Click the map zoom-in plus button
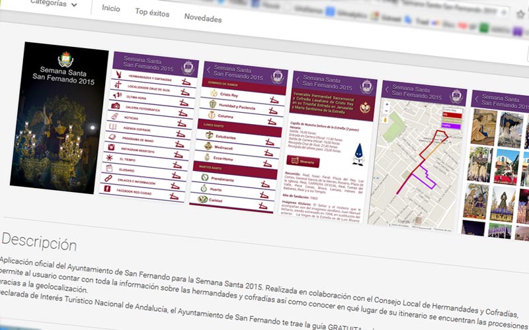Viewport: 529px width, 330px height. 387,104
